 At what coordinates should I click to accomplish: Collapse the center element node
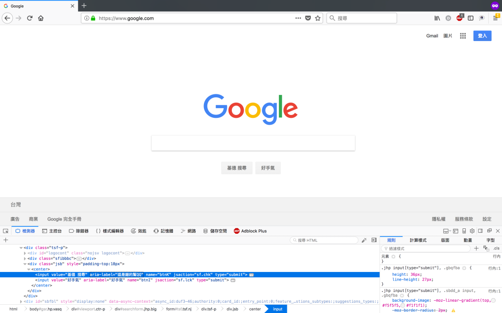pos(29,269)
